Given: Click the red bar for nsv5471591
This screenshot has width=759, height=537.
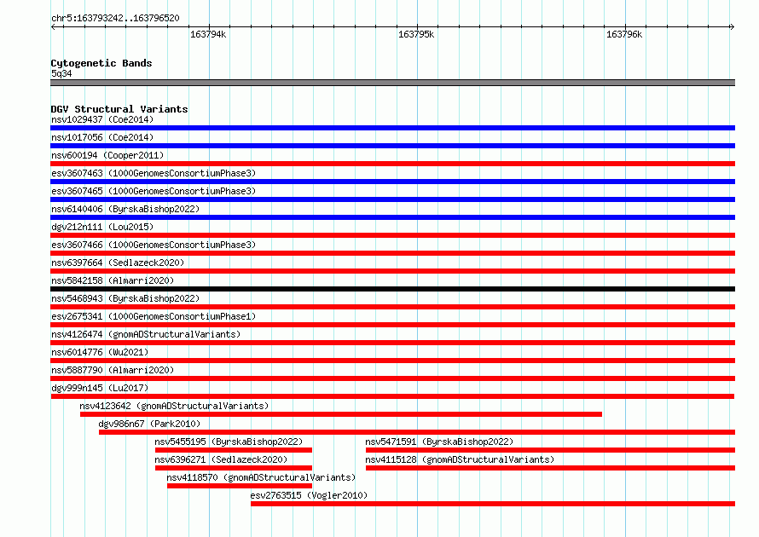Looking at the screenshot, I should 550,450.
